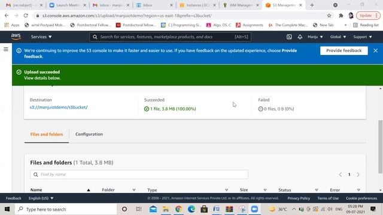
Task: Open the Reading list button
Action: 366,25
